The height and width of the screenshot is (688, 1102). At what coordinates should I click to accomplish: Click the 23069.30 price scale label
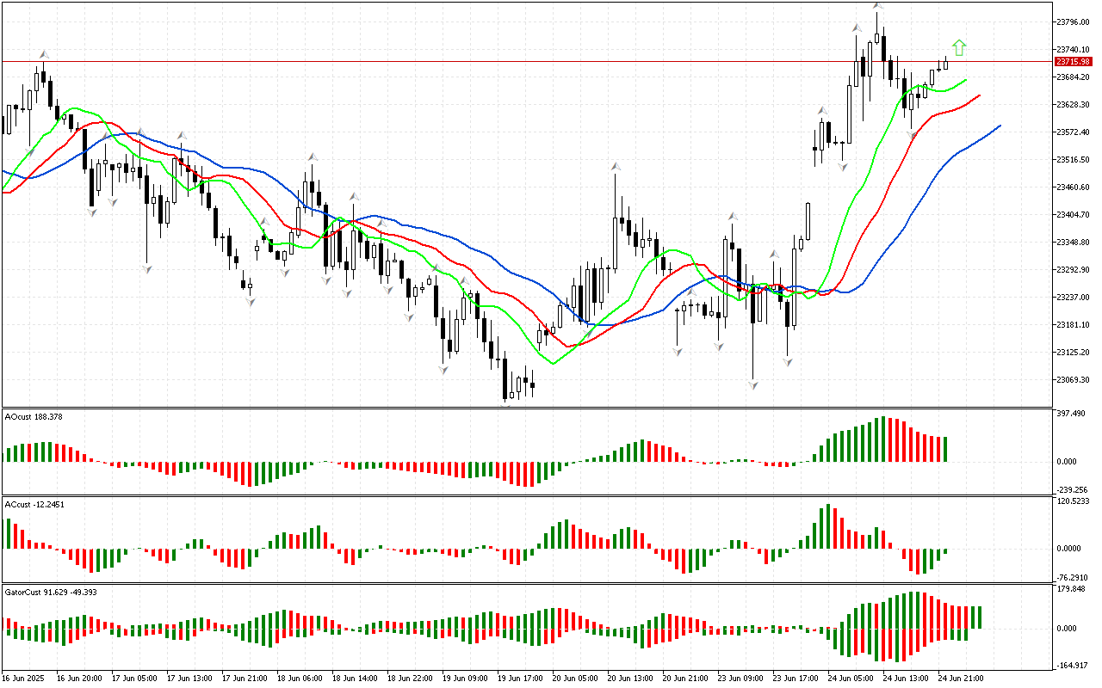point(1073,380)
